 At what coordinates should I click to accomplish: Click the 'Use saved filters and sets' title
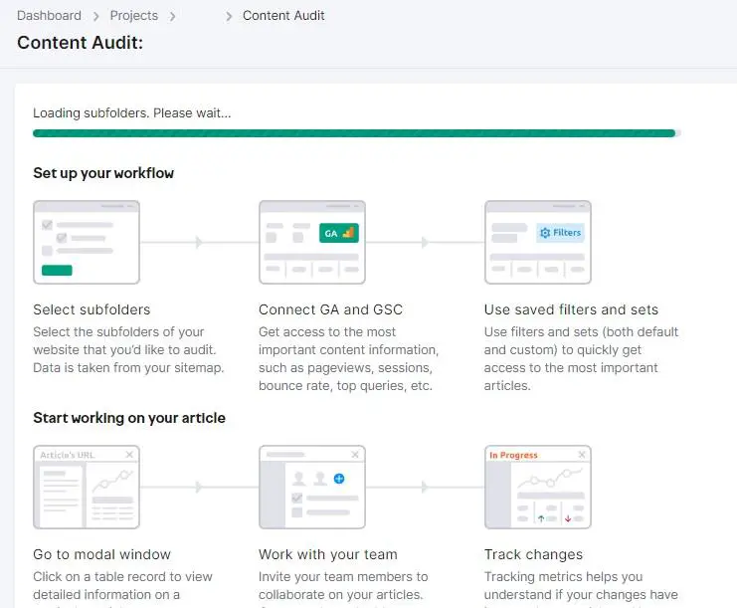pos(571,309)
